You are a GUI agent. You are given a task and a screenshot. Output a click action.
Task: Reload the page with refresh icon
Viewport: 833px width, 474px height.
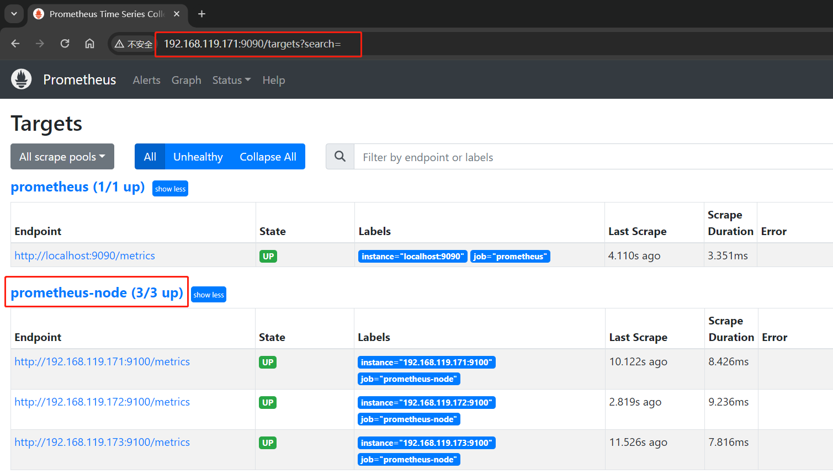tap(65, 44)
